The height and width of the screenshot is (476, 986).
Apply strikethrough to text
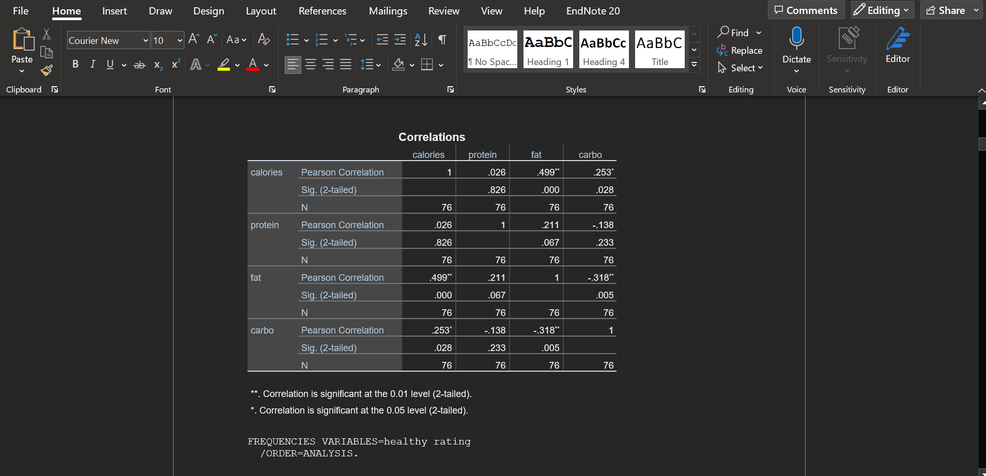click(139, 64)
